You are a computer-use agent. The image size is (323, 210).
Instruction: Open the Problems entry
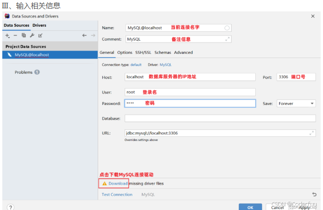click(23, 72)
